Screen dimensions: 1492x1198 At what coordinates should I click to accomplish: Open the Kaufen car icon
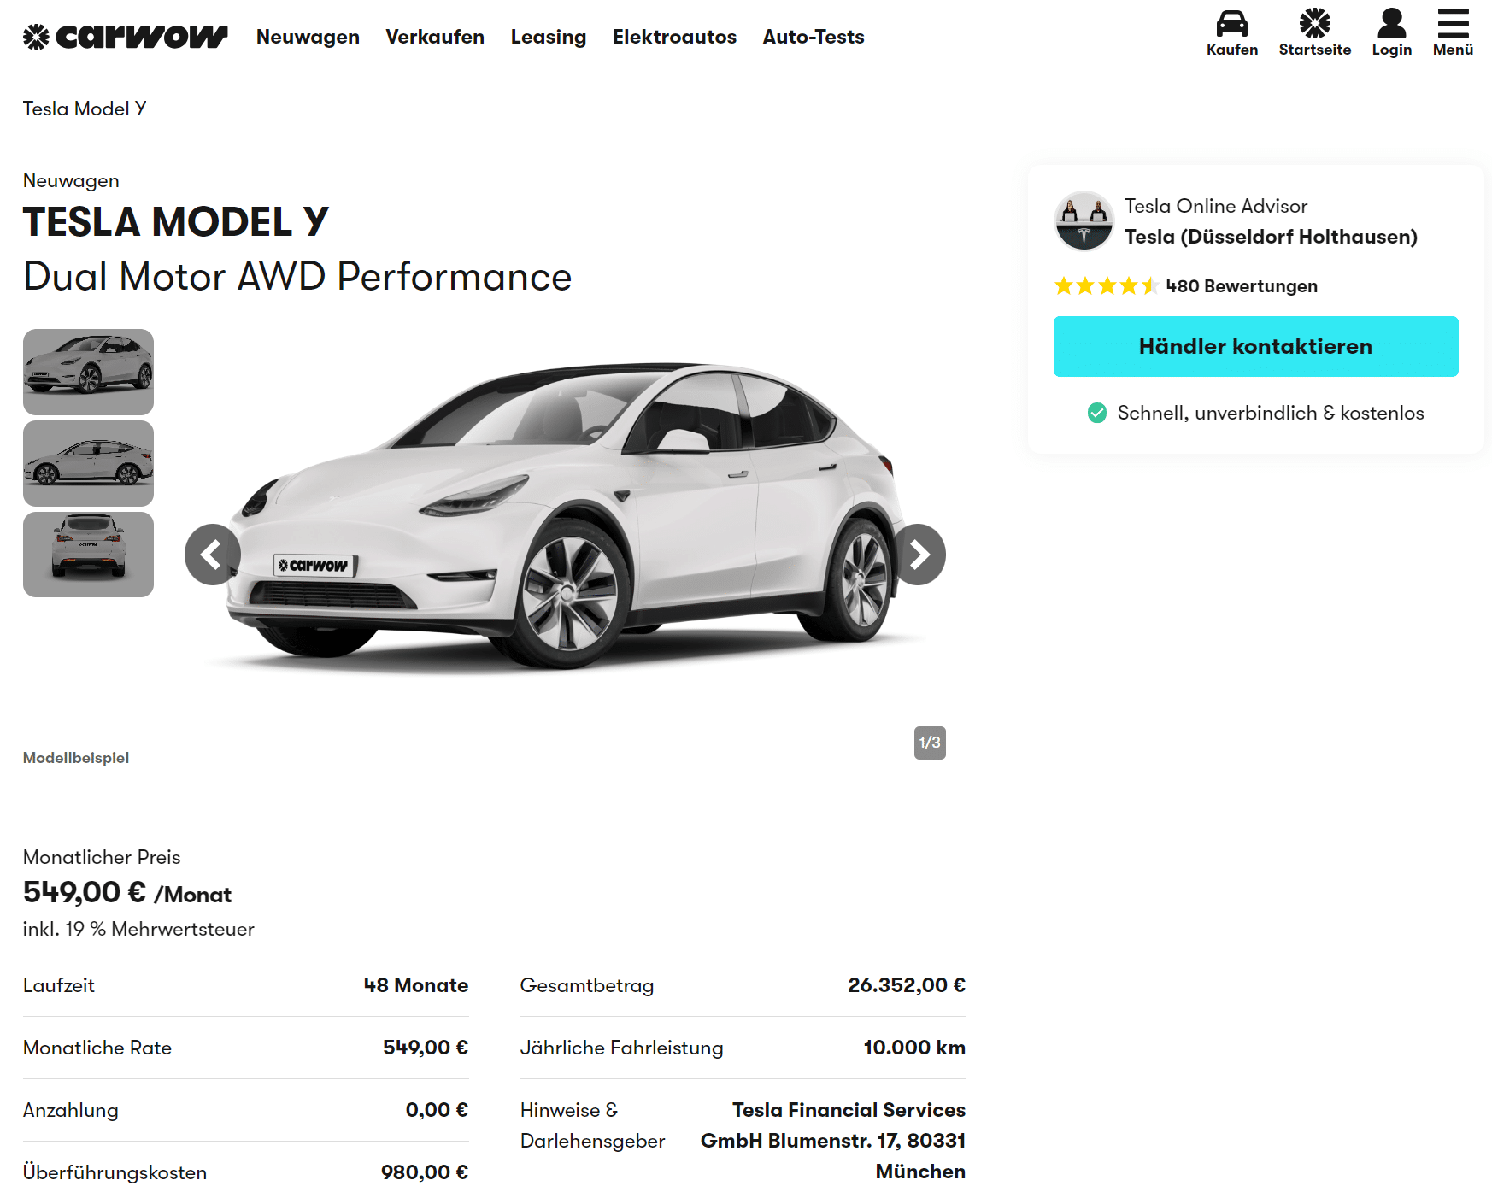coord(1231,33)
